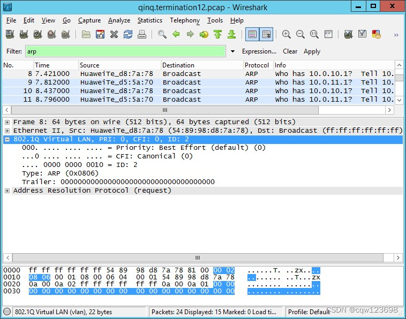
Task: Open the Expression... filter builder
Action: tap(259, 51)
